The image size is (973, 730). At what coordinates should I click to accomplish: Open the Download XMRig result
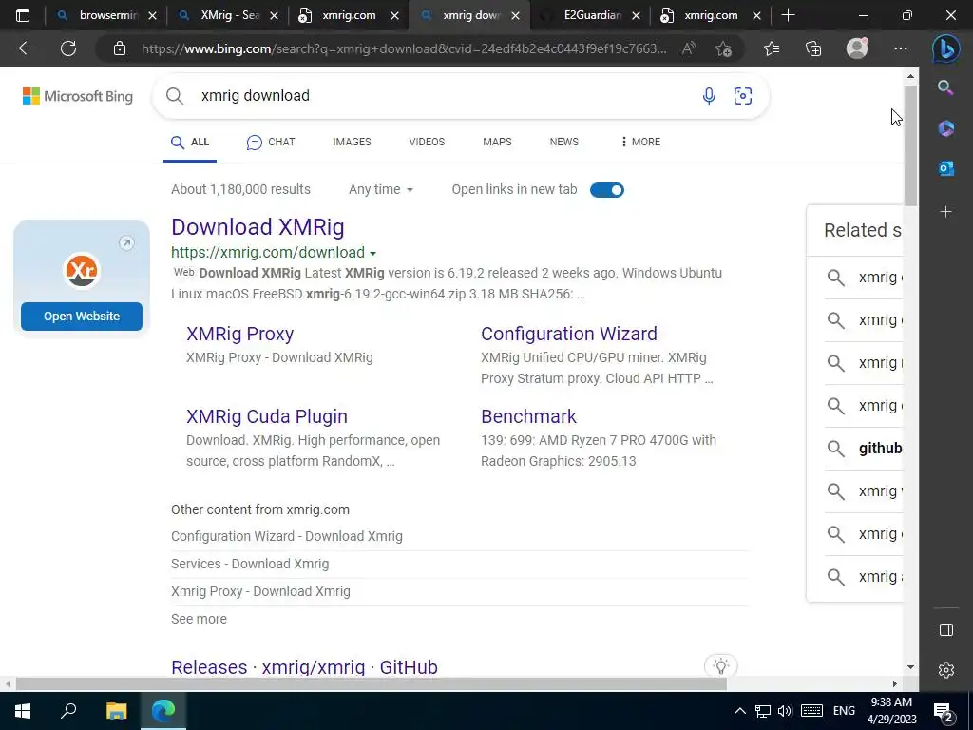tap(258, 227)
